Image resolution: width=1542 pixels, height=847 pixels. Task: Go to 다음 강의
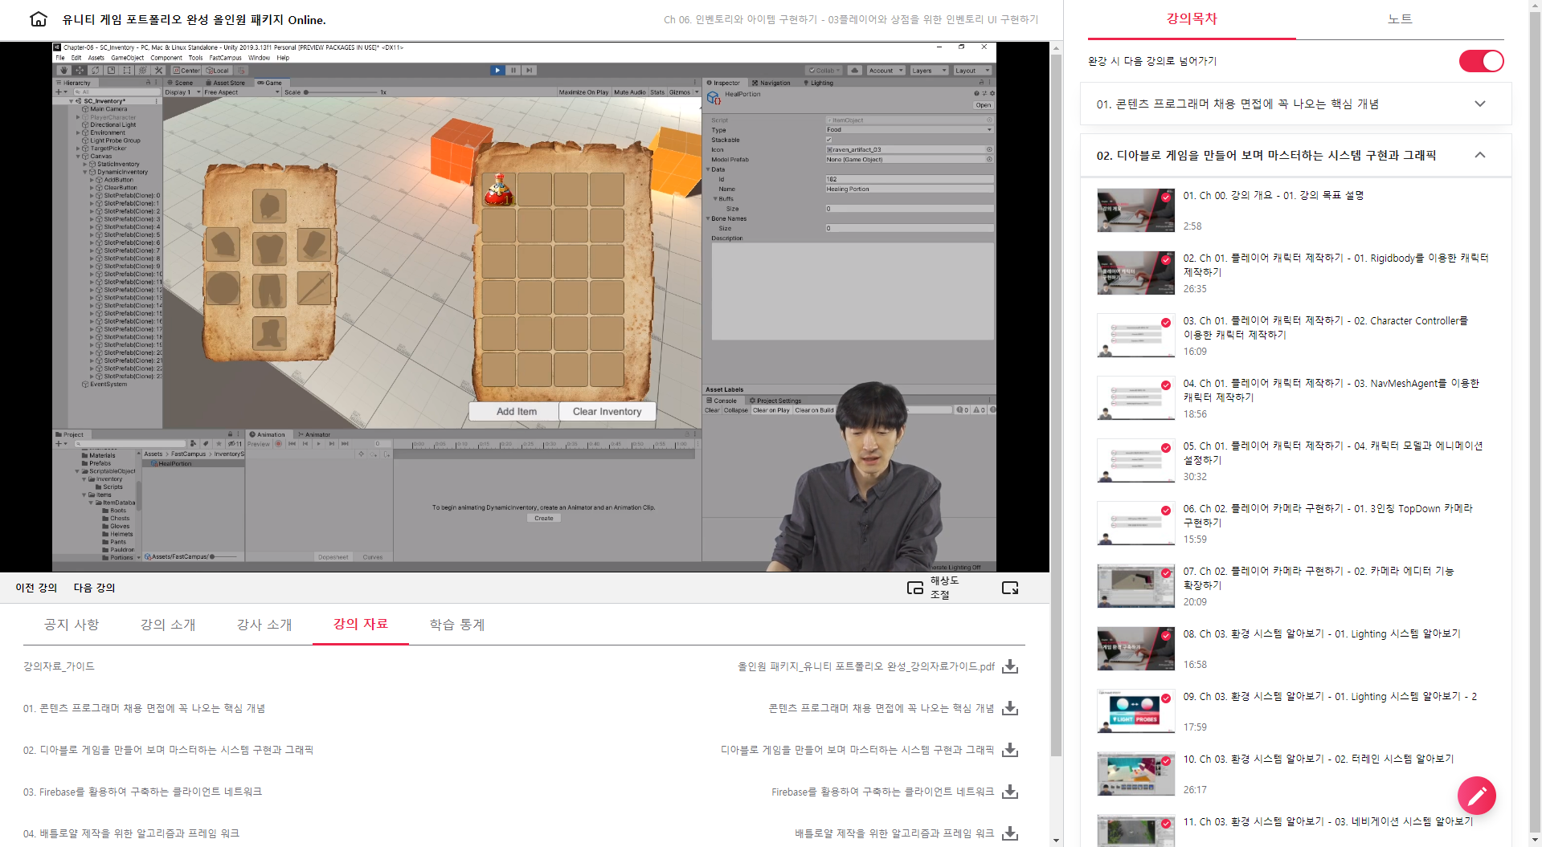94,588
